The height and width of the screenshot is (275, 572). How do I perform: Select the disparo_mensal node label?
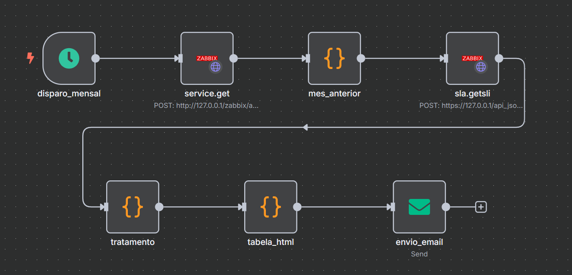69,93
